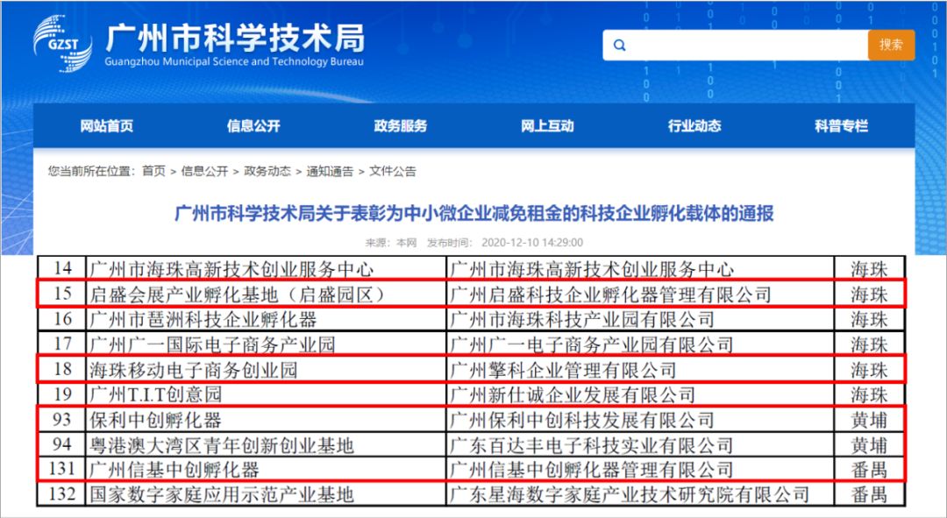Screen dimensions: 947x518
Task: Click row number 93 in the table
Action: 62,420
